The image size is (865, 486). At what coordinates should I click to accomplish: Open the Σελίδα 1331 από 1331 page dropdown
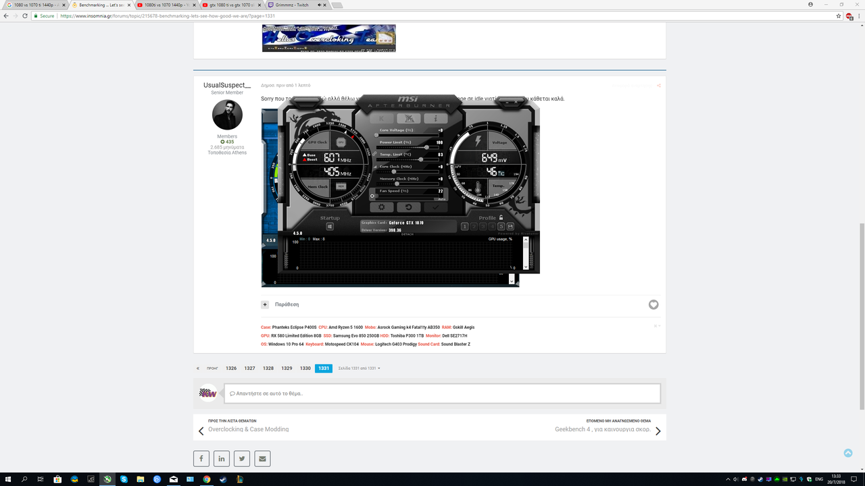[360, 369]
